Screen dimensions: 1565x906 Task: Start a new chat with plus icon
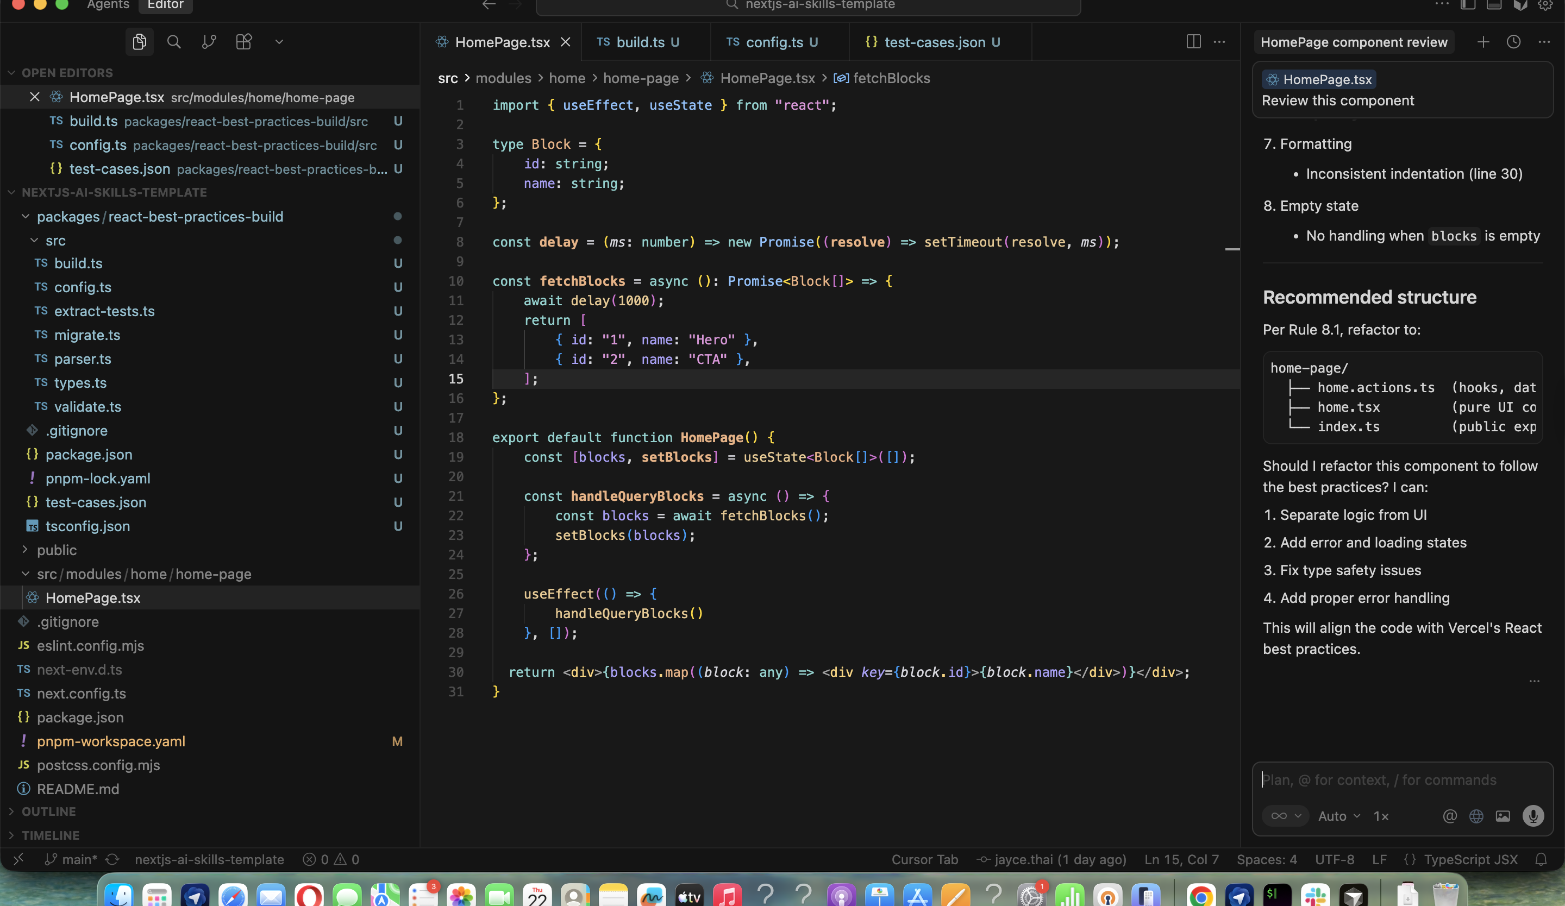(x=1482, y=42)
